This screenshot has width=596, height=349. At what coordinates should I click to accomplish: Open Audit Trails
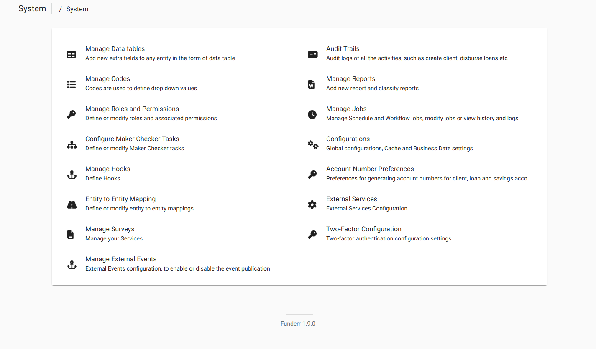click(x=343, y=48)
